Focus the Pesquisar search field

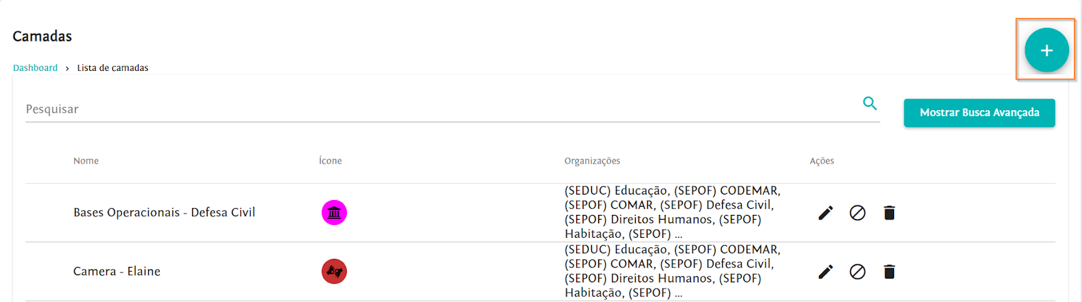(x=440, y=109)
